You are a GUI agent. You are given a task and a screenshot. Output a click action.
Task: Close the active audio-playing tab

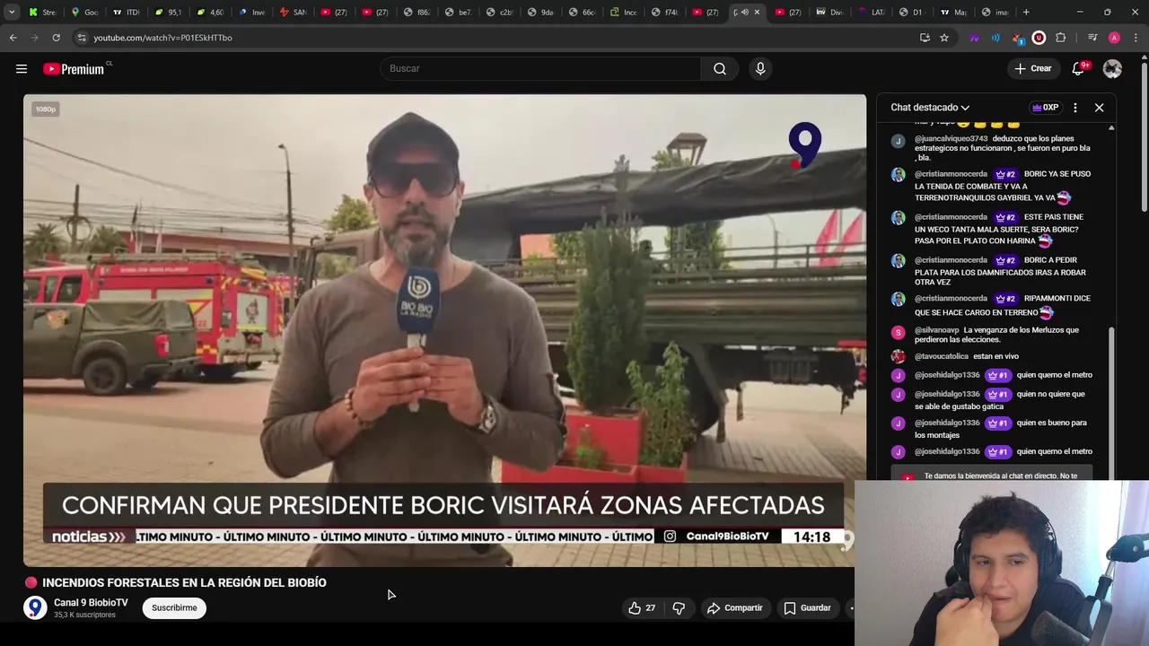pos(757,12)
